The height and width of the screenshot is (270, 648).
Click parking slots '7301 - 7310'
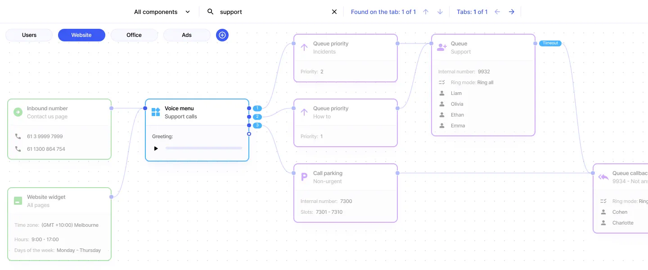[328, 212]
